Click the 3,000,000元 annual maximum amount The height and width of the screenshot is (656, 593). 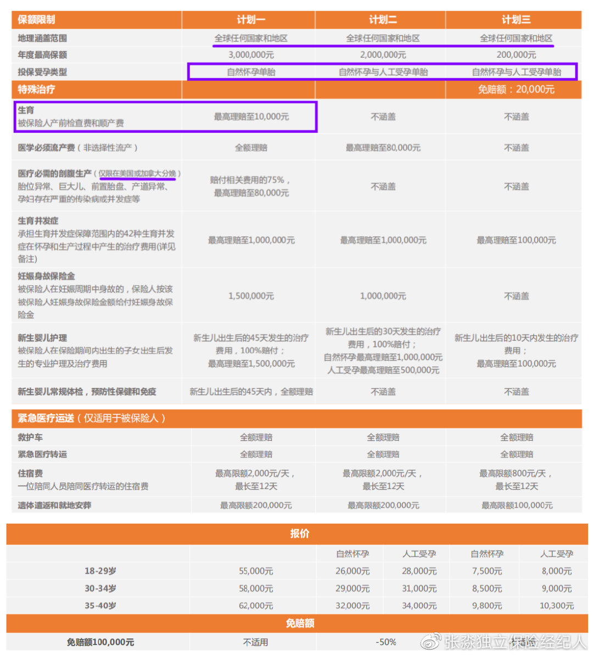coord(248,54)
